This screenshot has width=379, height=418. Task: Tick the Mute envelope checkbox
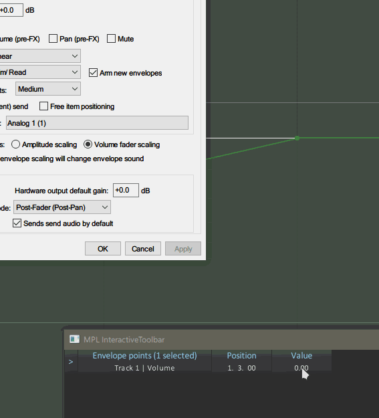pyautogui.click(x=111, y=39)
